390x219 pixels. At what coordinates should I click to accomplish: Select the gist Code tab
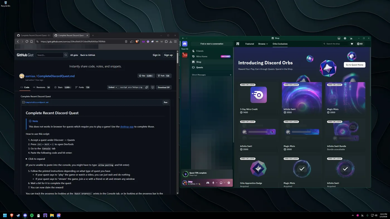25,87
